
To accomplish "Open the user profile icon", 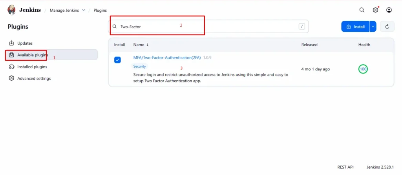I will (389, 10).
